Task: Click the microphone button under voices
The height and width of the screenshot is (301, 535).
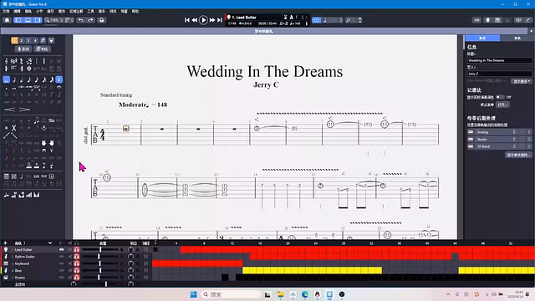Action: [23, 48]
